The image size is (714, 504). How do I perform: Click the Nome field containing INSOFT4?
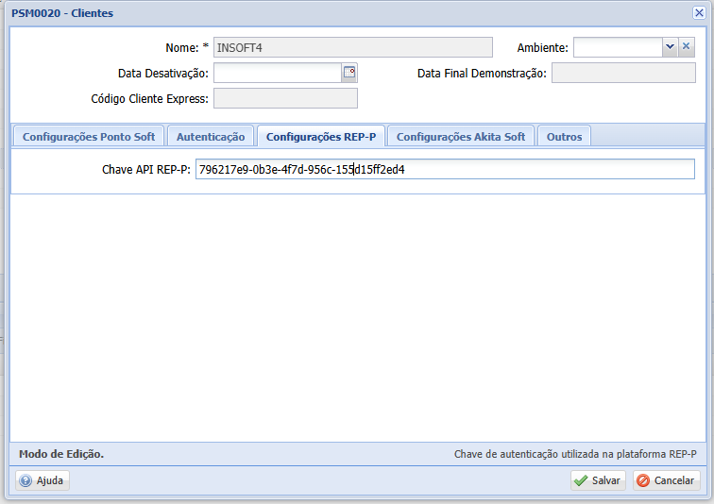coord(353,47)
